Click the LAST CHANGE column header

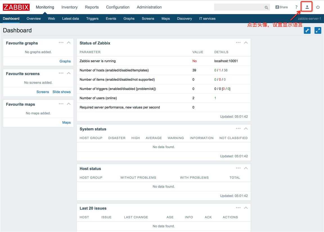pos(136,217)
